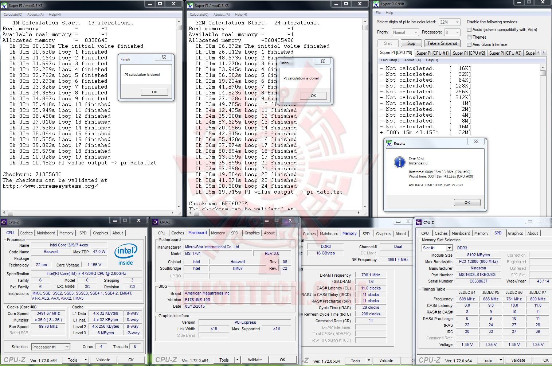Click the DRAM Frequency value 798.1 MHz
The width and height of the screenshot is (552, 366).
(x=371, y=275)
